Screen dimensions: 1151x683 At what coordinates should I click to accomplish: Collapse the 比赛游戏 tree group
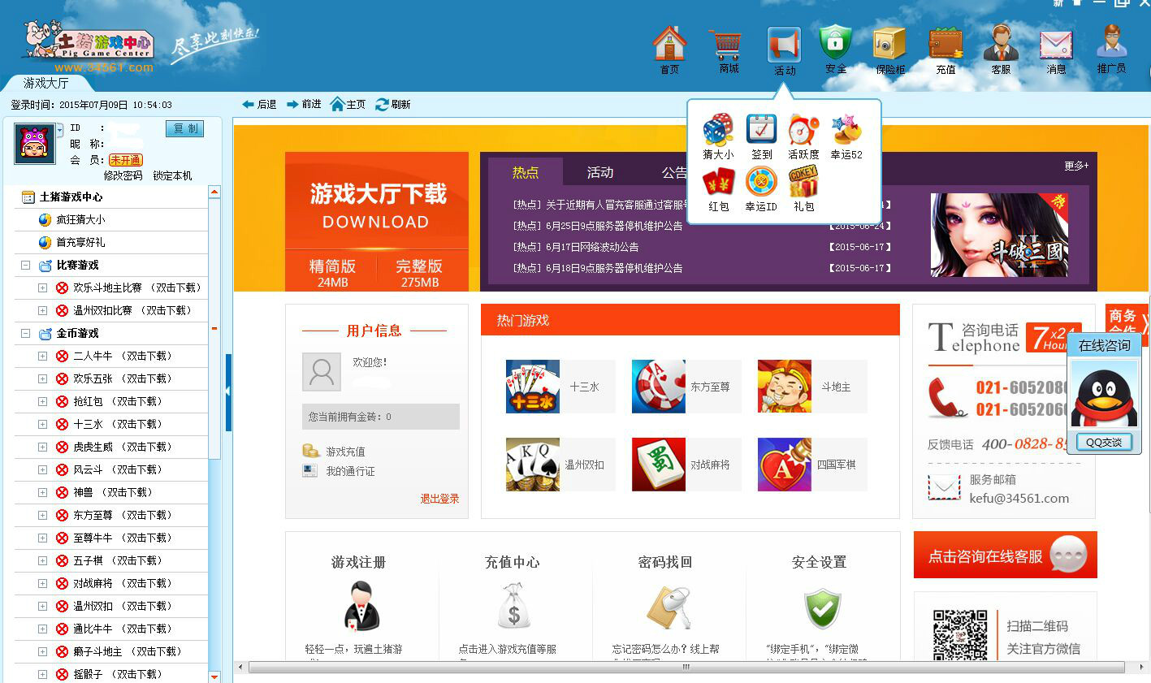coord(25,266)
